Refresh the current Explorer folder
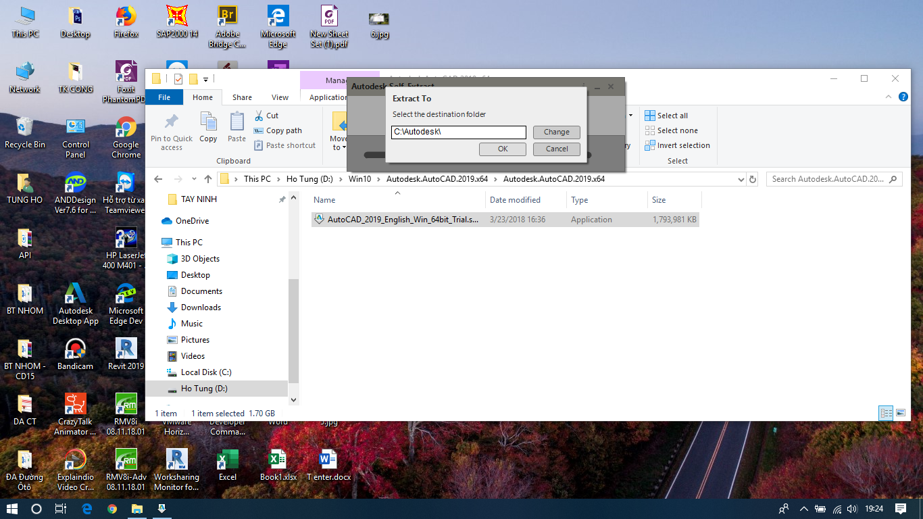Image resolution: width=923 pixels, height=519 pixels. click(x=753, y=179)
